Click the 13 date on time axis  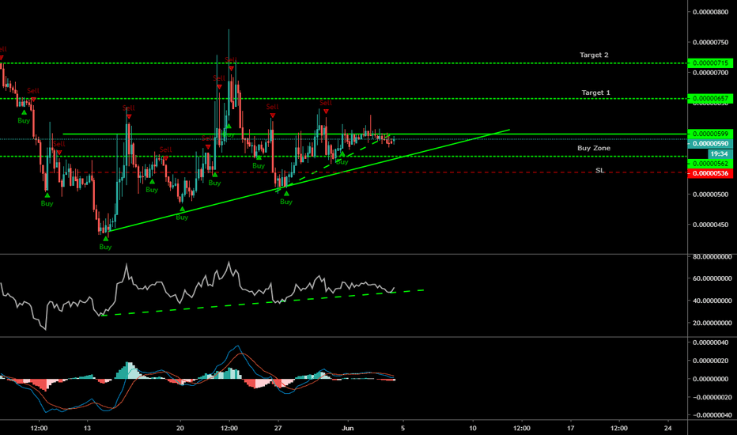click(87, 428)
